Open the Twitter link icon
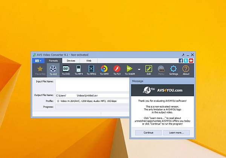This screenshot has width=226, height=158. point(186,61)
